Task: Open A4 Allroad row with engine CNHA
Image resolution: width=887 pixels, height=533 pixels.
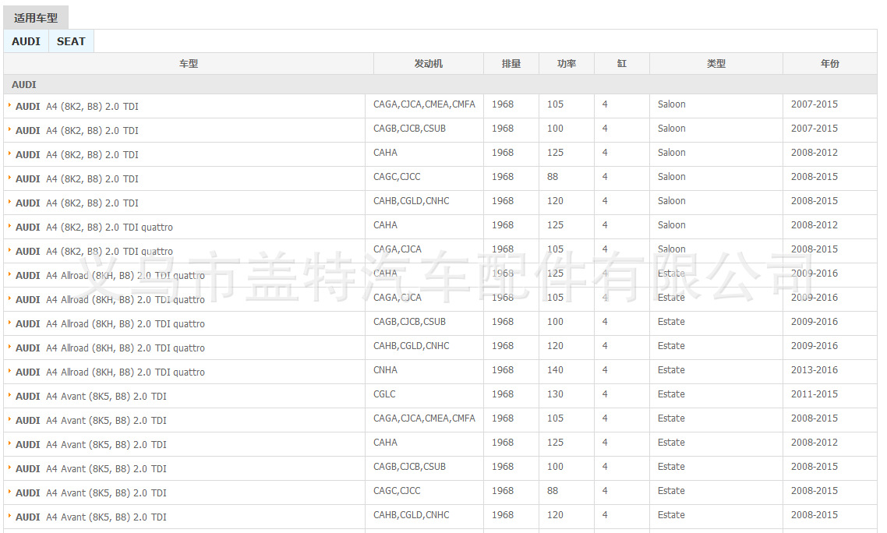Action: (440, 371)
